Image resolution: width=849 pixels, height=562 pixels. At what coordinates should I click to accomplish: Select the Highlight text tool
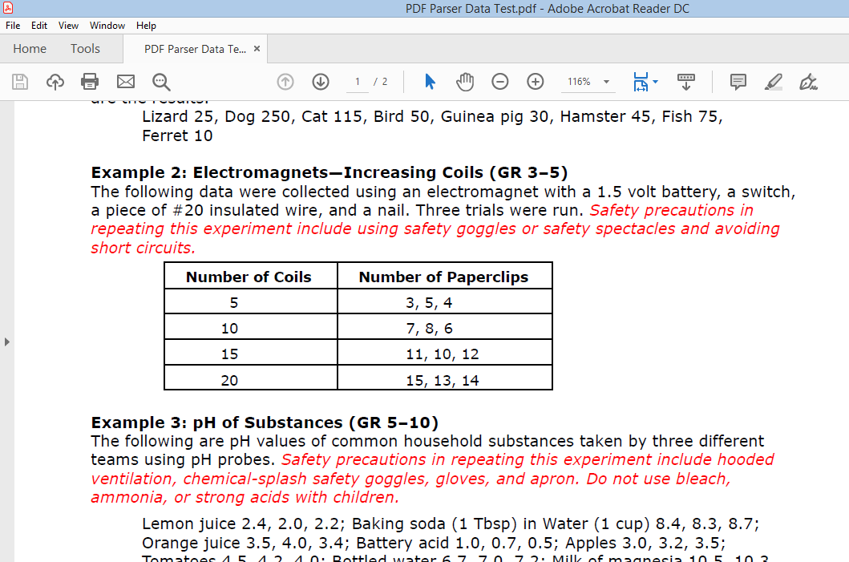[x=771, y=81]
